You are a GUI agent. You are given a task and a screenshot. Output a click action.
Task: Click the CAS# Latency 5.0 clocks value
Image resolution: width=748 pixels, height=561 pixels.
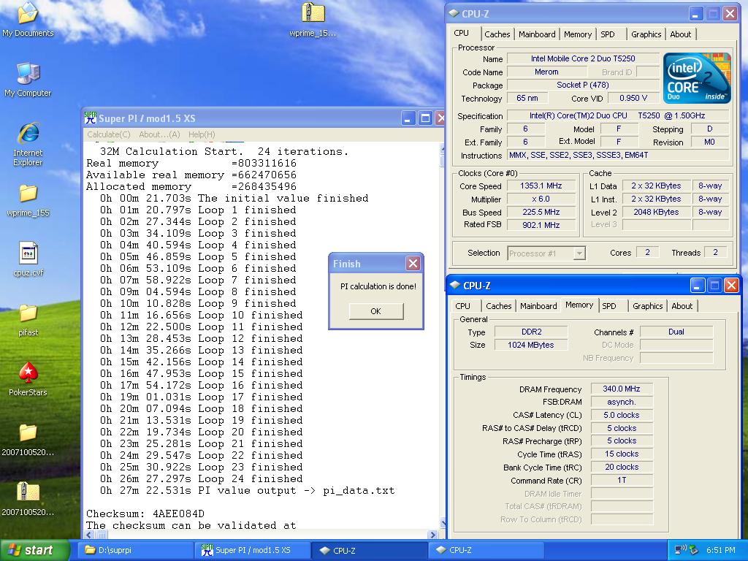(x=621, y=415)
